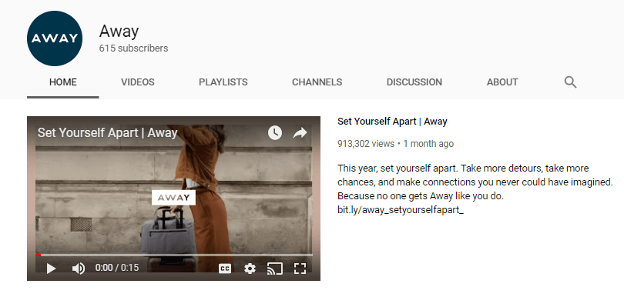
Task: Open the VIDEOS tab
Action: (x=138, y=82)
